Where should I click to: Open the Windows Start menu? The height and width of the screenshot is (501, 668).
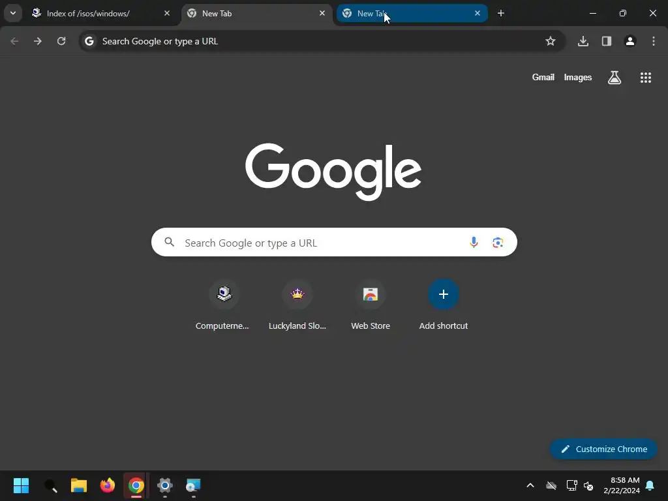point(21,485)
